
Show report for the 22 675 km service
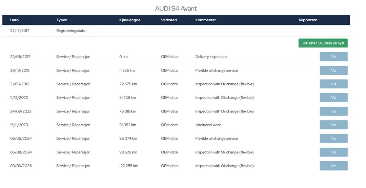333,84
